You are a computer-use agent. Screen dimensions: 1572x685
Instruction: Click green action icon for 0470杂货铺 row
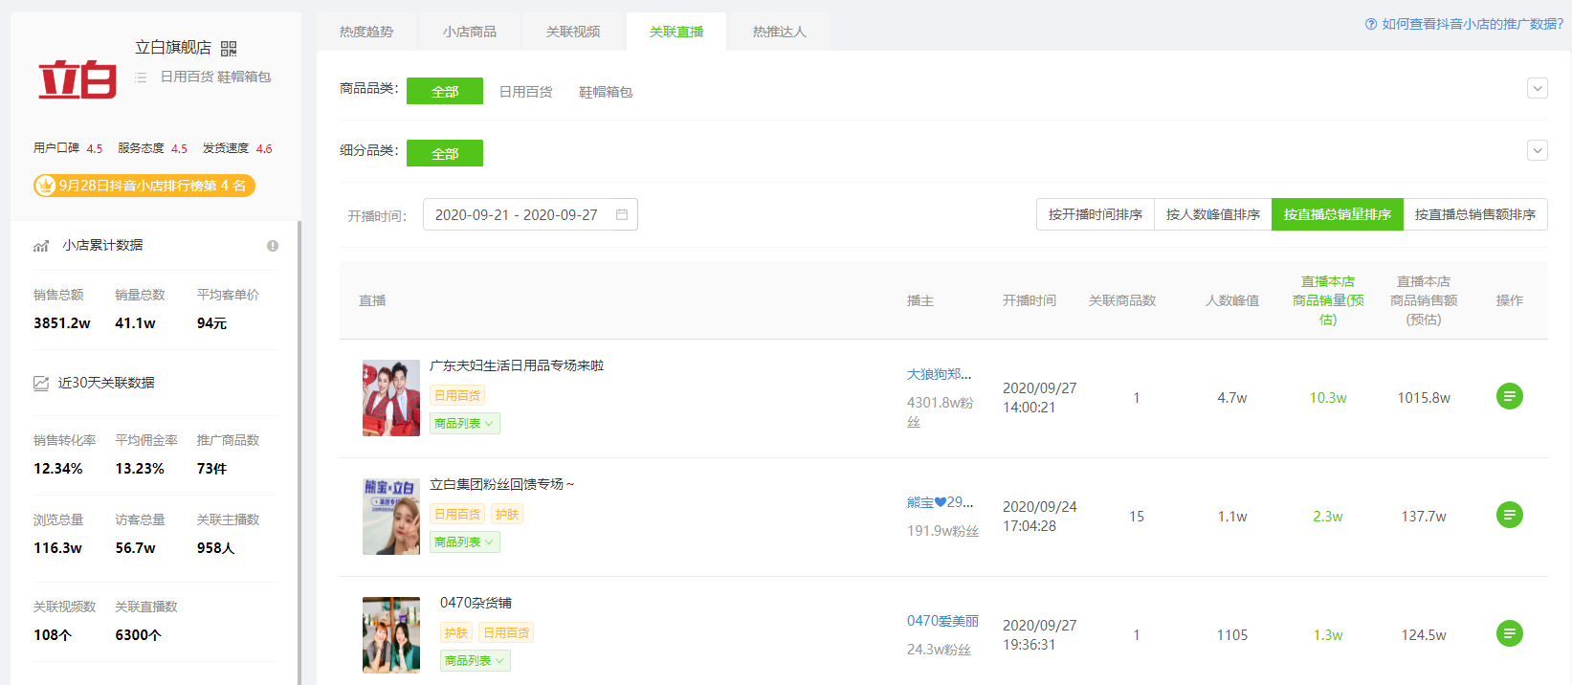coord(1510,633)
